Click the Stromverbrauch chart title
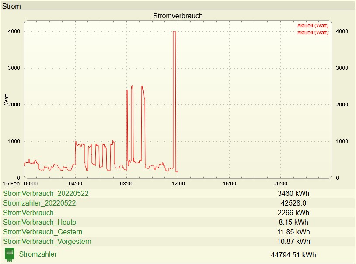This screenshot has height=264, width=356. point(178,16)
